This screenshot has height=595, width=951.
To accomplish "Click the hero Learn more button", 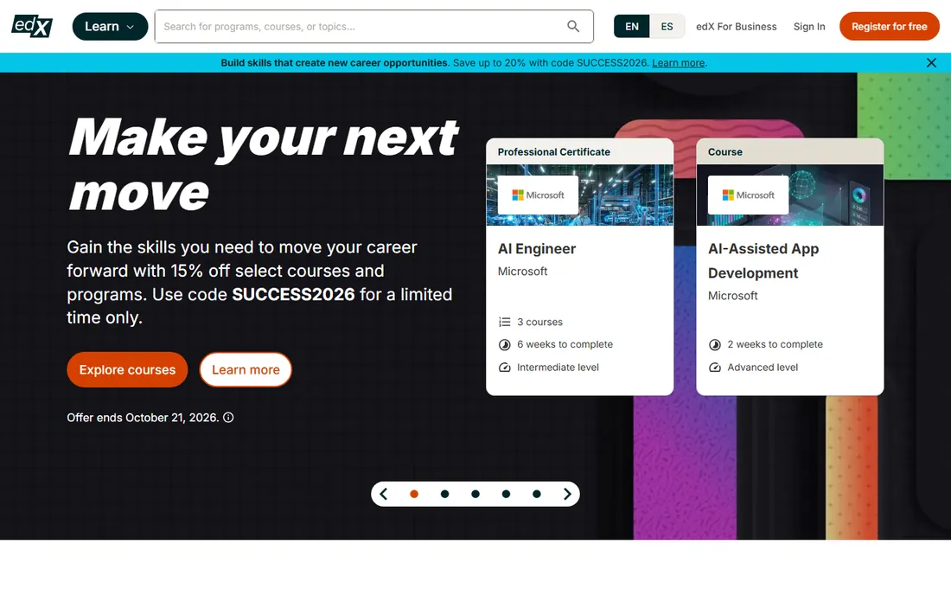I will (x=246, y=369).
